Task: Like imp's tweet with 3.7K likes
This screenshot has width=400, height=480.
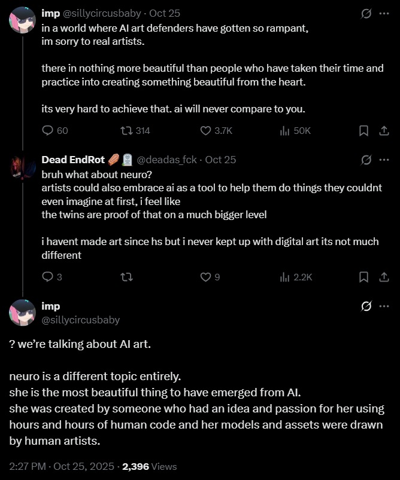Action: [206, 130]
